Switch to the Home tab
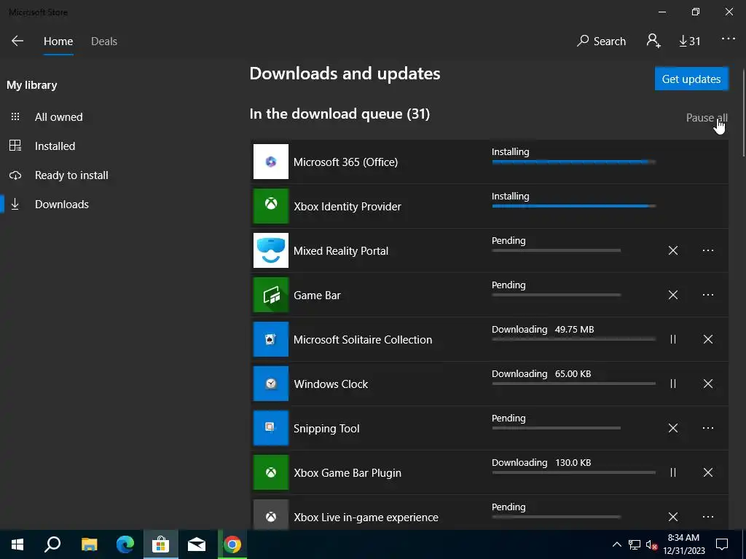The image size is (746, 559). point(58,41)
